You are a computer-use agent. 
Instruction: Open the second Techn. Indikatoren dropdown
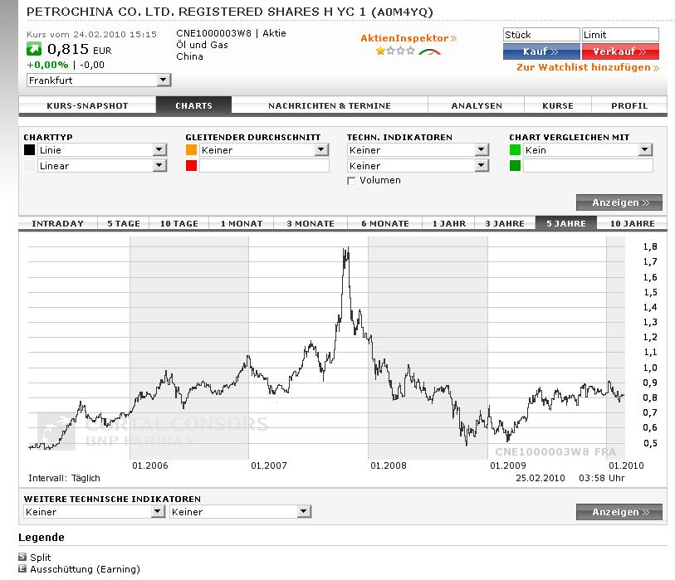[418, 166]
